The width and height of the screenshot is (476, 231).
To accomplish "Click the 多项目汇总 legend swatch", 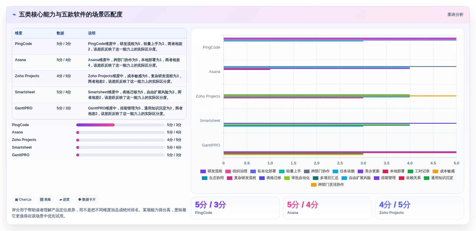I will pyautogui.click(x=316, y=178).
